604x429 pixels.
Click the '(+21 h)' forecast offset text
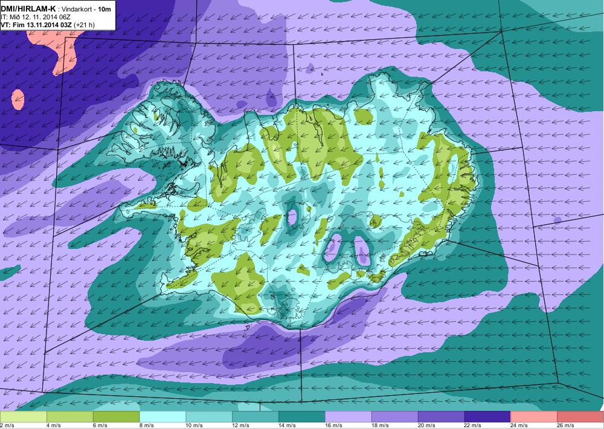pyautogui.click(x=85, y=25)
